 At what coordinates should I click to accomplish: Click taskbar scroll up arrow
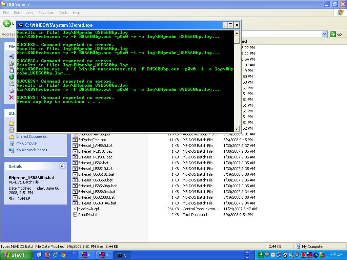click(247, 253)
